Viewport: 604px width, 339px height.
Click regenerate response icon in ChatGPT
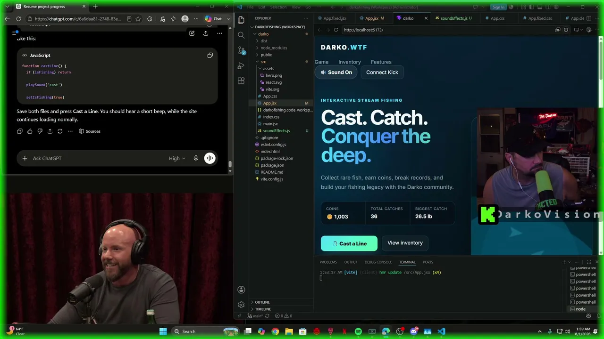pos(60,131)
